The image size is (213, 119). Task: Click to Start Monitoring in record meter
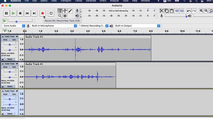[118, 11]
